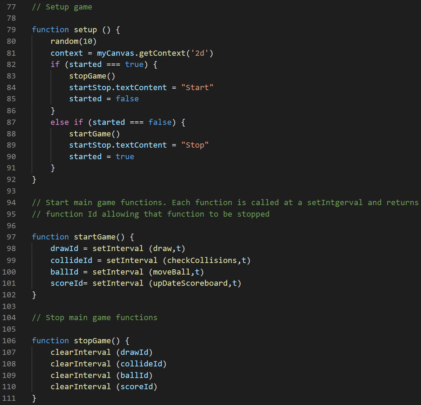Click the moveBall argument
This screenshot has height=405, width=421.
[172, 272]
